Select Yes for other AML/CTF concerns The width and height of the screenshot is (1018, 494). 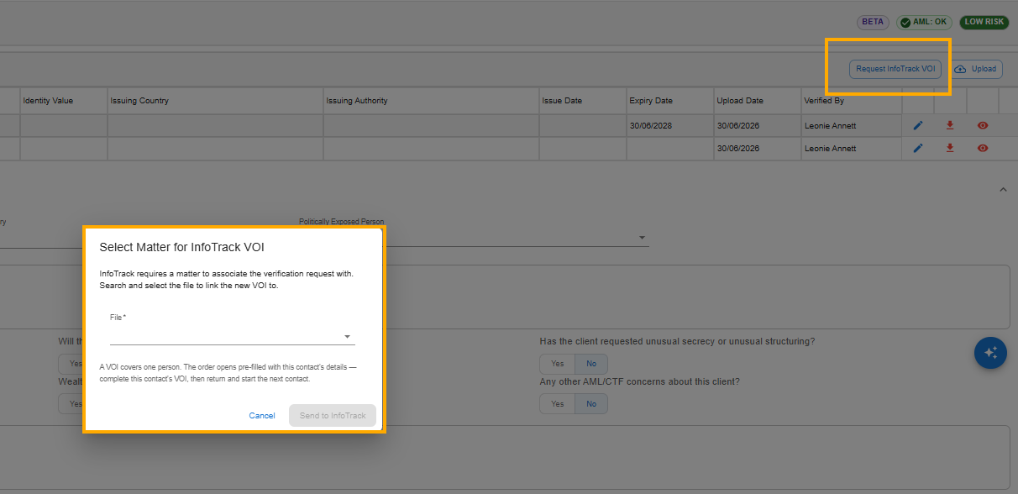[557, 404]
